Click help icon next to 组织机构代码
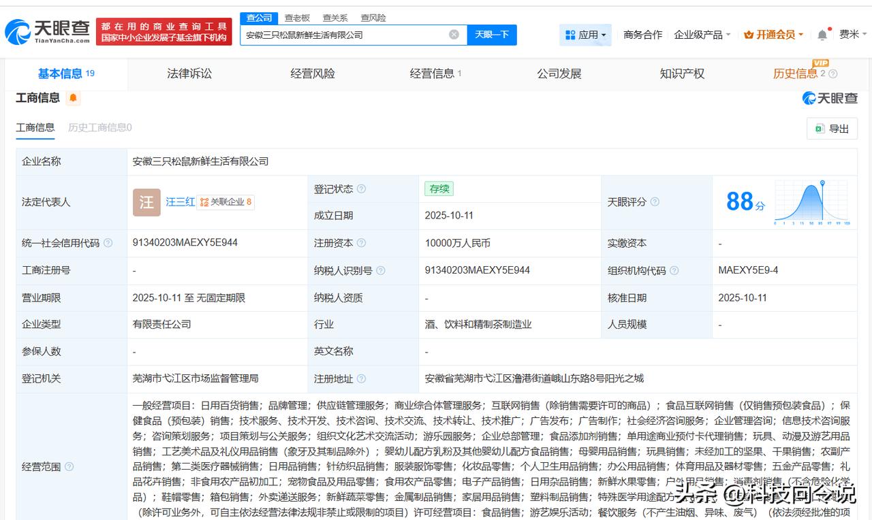 pos(674,271)
